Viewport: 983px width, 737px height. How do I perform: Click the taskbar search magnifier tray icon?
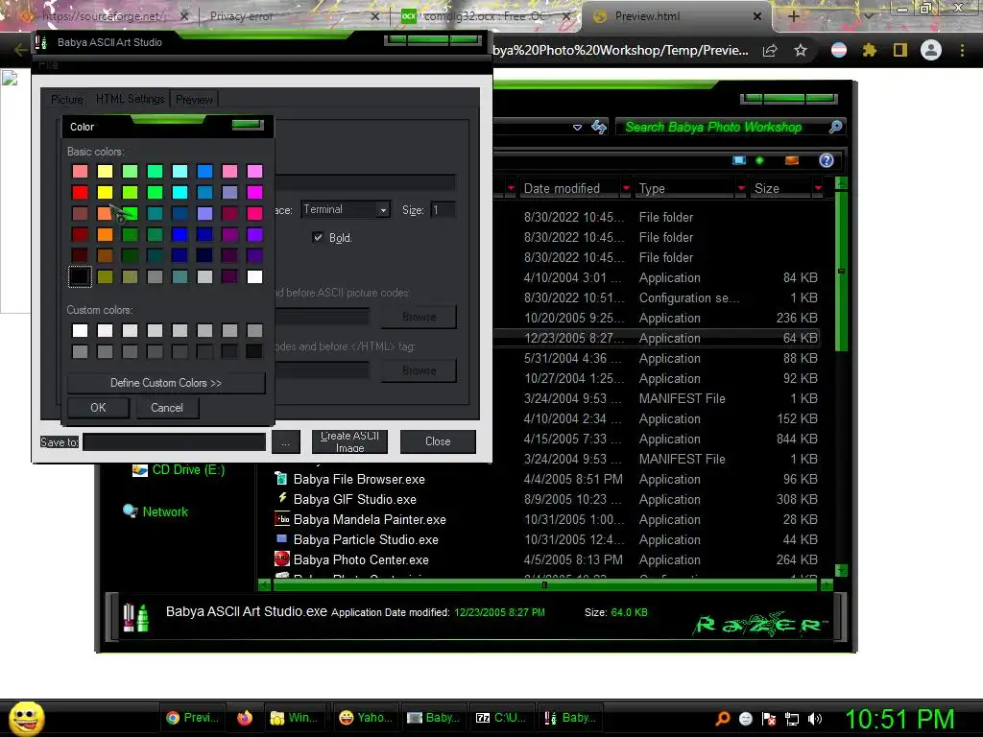pyautogui.click(x=723, y=719)
